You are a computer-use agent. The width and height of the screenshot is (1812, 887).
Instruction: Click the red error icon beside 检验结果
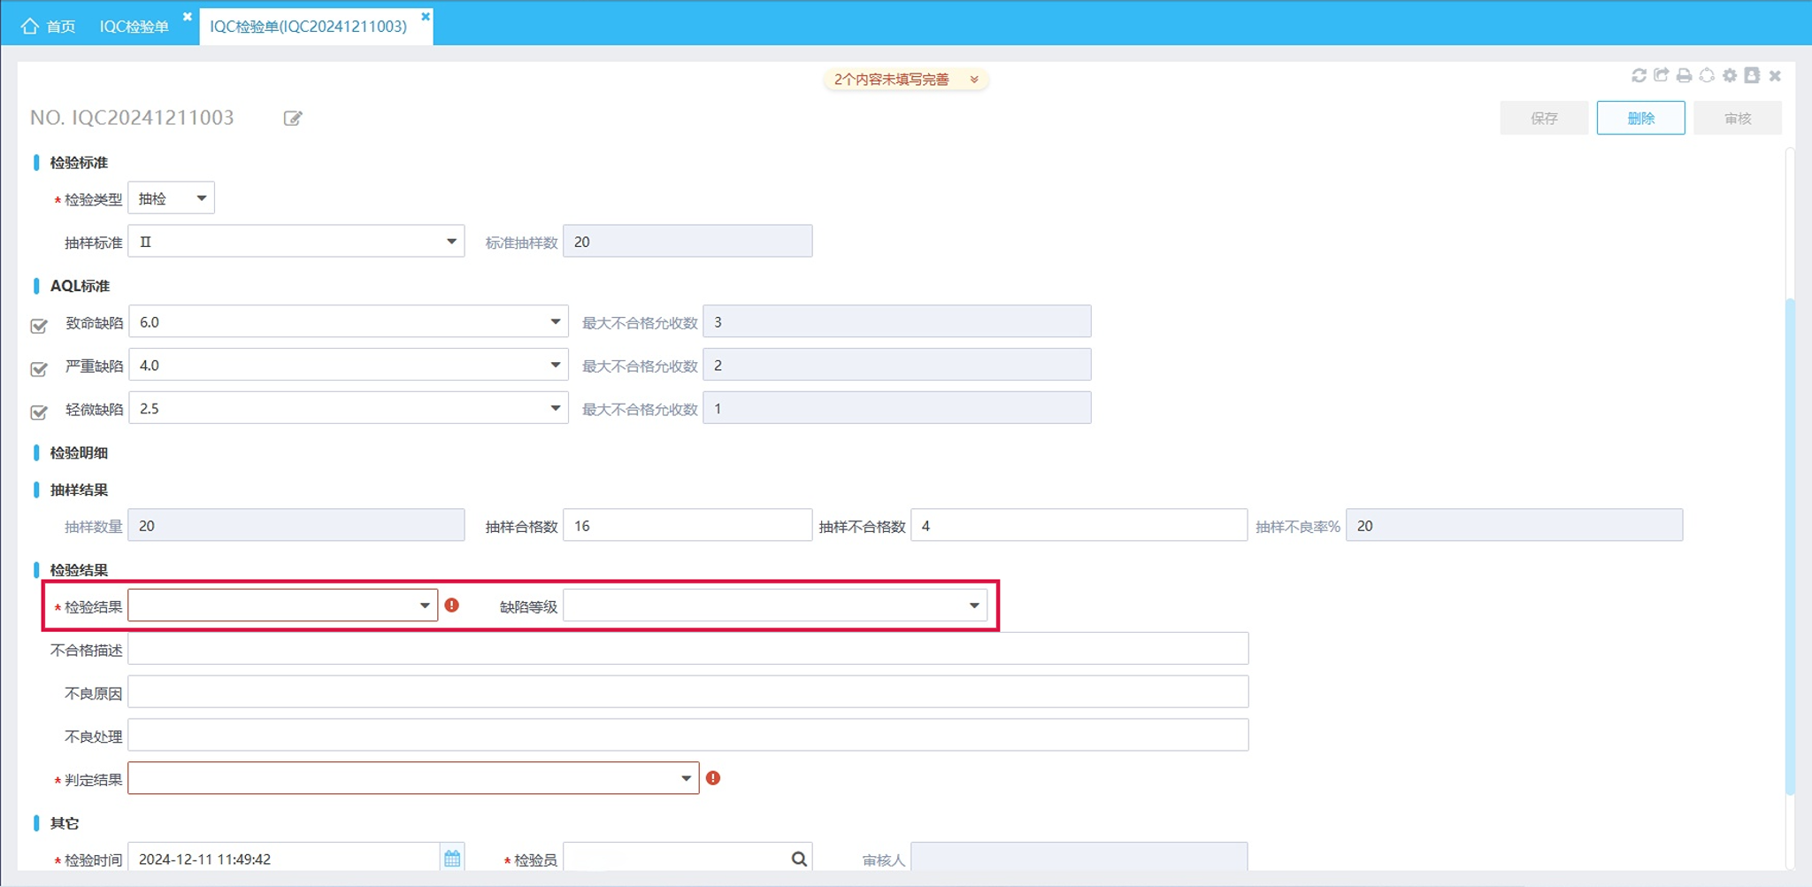[x=452, y=605]
